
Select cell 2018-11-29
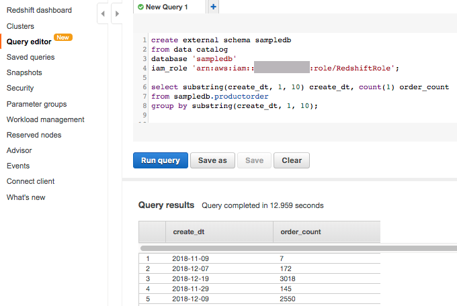[191, 289]
